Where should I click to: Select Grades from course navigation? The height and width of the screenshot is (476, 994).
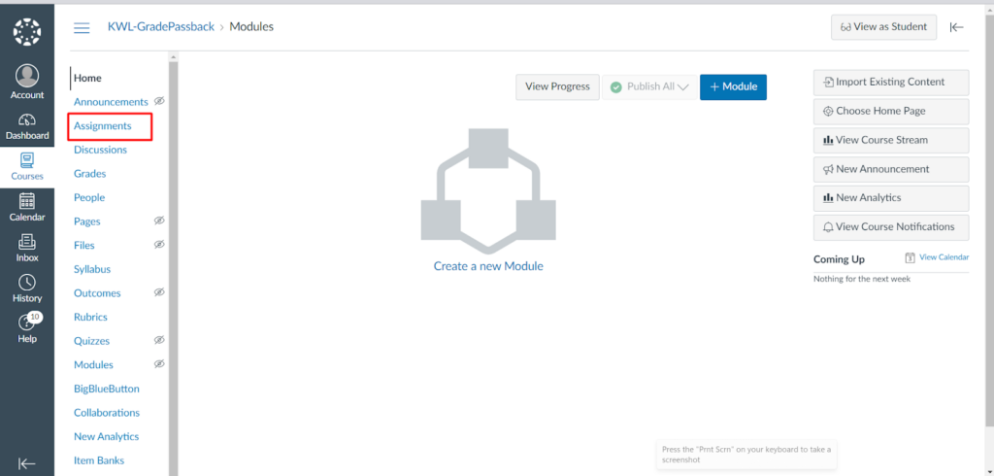pyautogui.click(x=90, y=174)
